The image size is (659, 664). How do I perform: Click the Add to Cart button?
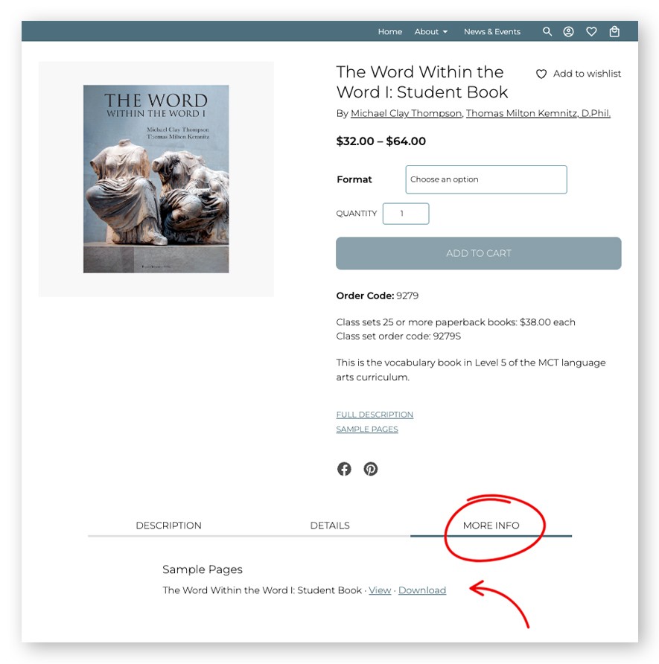[x=479, y=253]
